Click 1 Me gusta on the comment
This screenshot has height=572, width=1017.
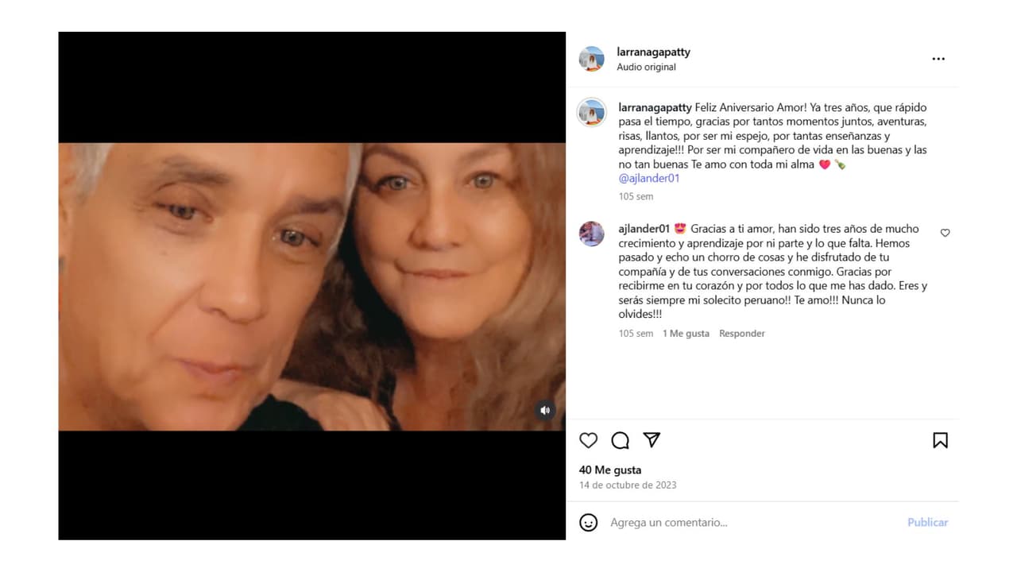(686, 333)
